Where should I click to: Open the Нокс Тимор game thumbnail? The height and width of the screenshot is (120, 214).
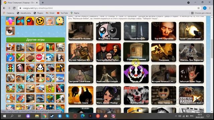164,95
